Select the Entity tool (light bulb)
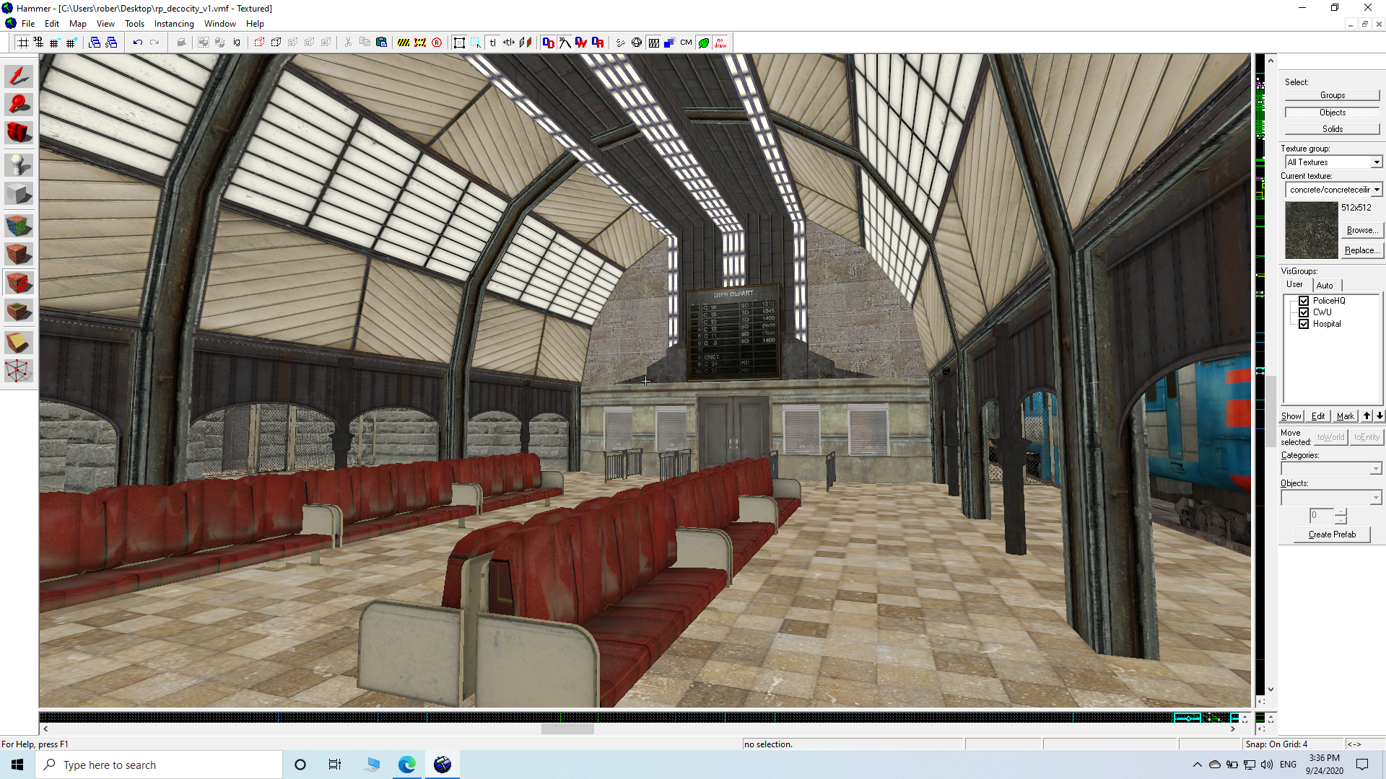1386x779 pixels. tap(19, 165)
